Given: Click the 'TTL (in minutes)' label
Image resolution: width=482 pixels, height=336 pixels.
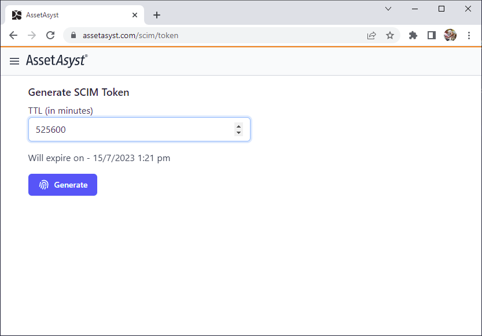Looking at the screenshot, I should click(x=61, y=111).
